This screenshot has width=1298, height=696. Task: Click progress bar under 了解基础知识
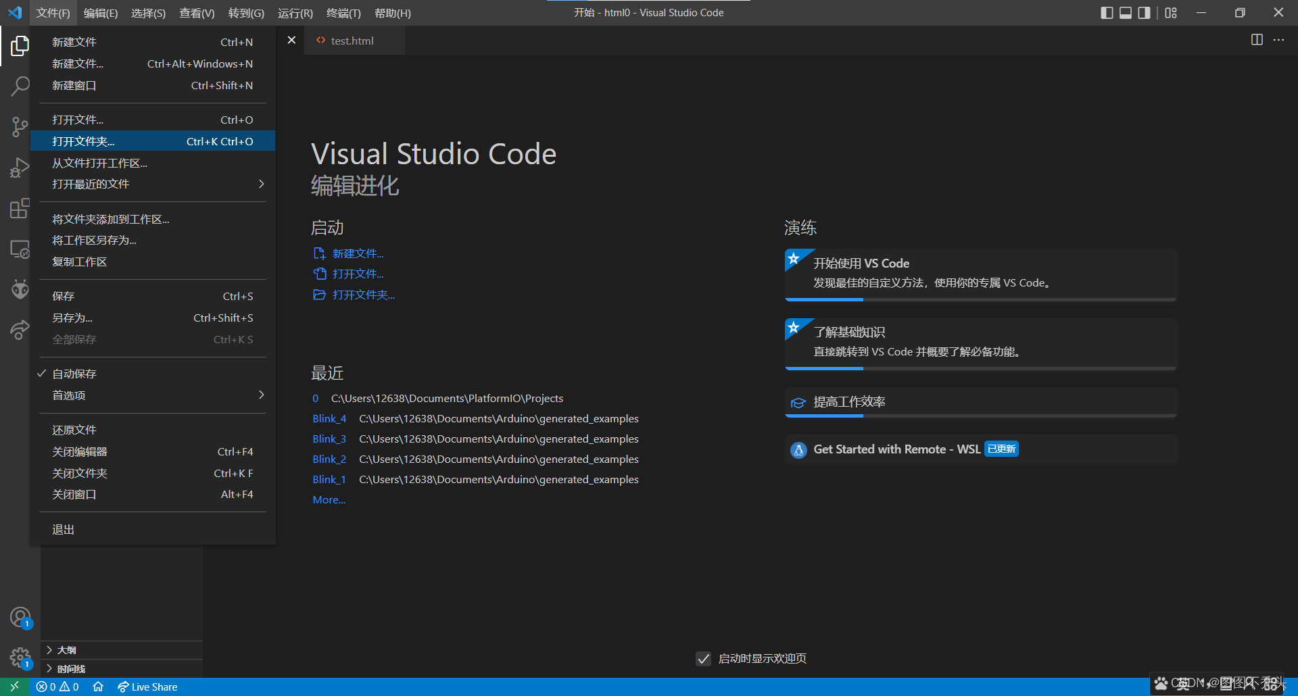(981, 368)
